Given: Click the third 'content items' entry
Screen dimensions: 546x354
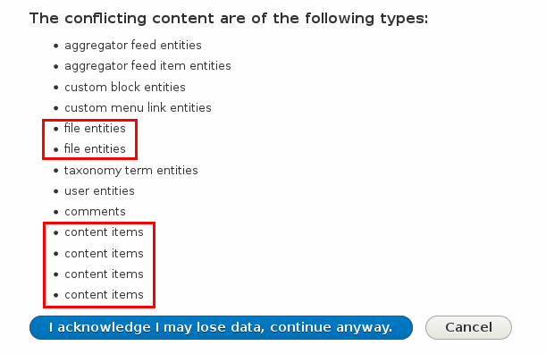Looking at the screenshot, I should pos(105,274).
